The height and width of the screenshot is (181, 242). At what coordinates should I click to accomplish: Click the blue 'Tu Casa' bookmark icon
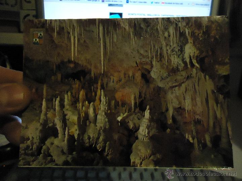tap(127, 2)
